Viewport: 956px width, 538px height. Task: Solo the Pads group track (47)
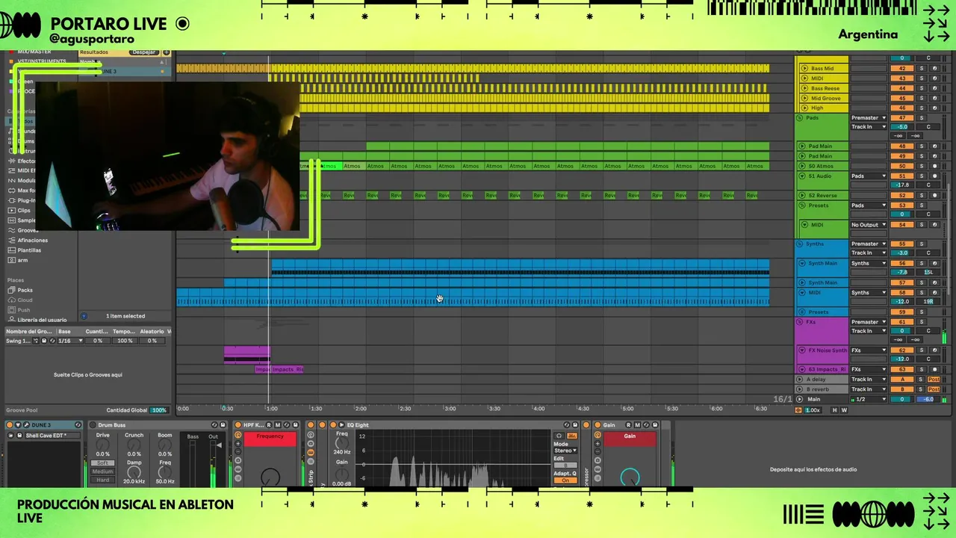922,117
